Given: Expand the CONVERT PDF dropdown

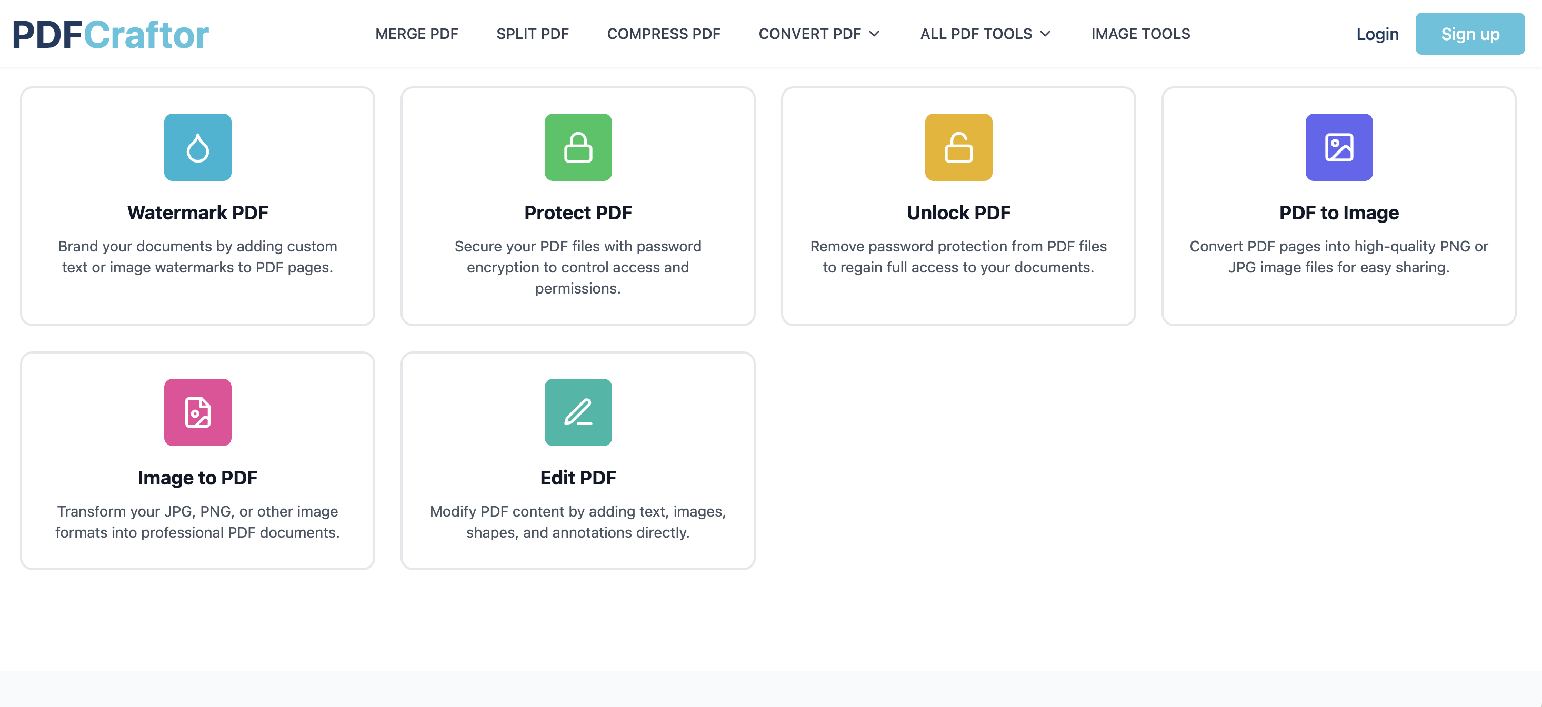Looking at the screenshot, I should 810,34.
